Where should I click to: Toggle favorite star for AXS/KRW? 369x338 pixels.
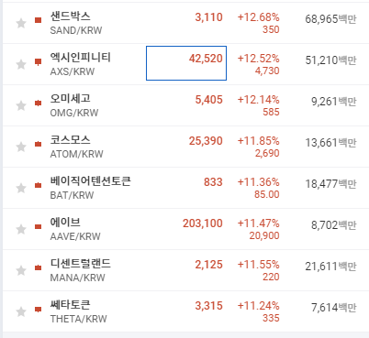point(21,64)
